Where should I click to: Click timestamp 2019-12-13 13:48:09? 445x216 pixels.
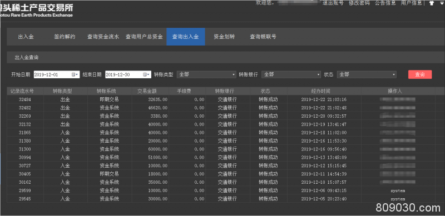[324, 157]
